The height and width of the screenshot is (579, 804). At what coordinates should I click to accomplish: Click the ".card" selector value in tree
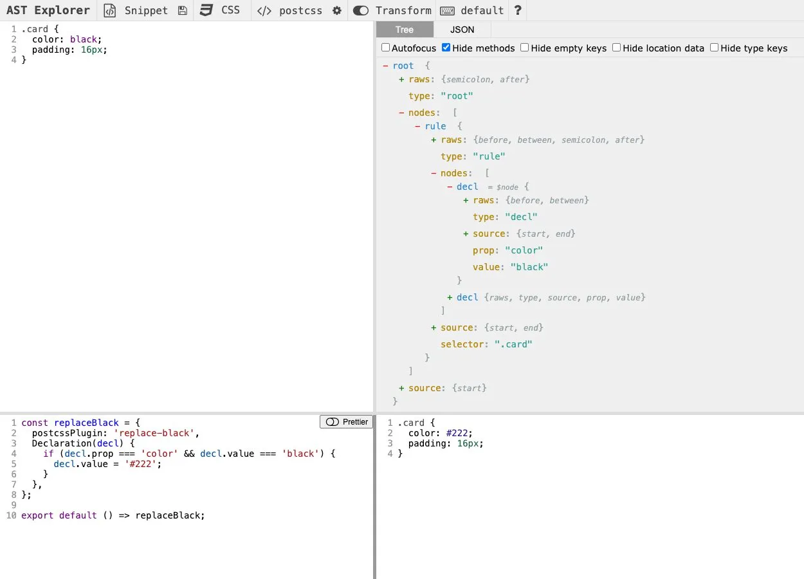[x=513, y=344]
